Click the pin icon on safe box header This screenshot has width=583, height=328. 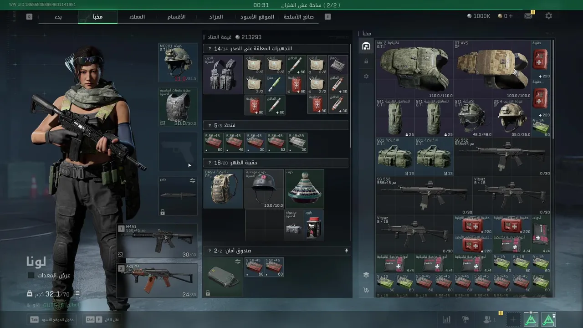[346, 251]
